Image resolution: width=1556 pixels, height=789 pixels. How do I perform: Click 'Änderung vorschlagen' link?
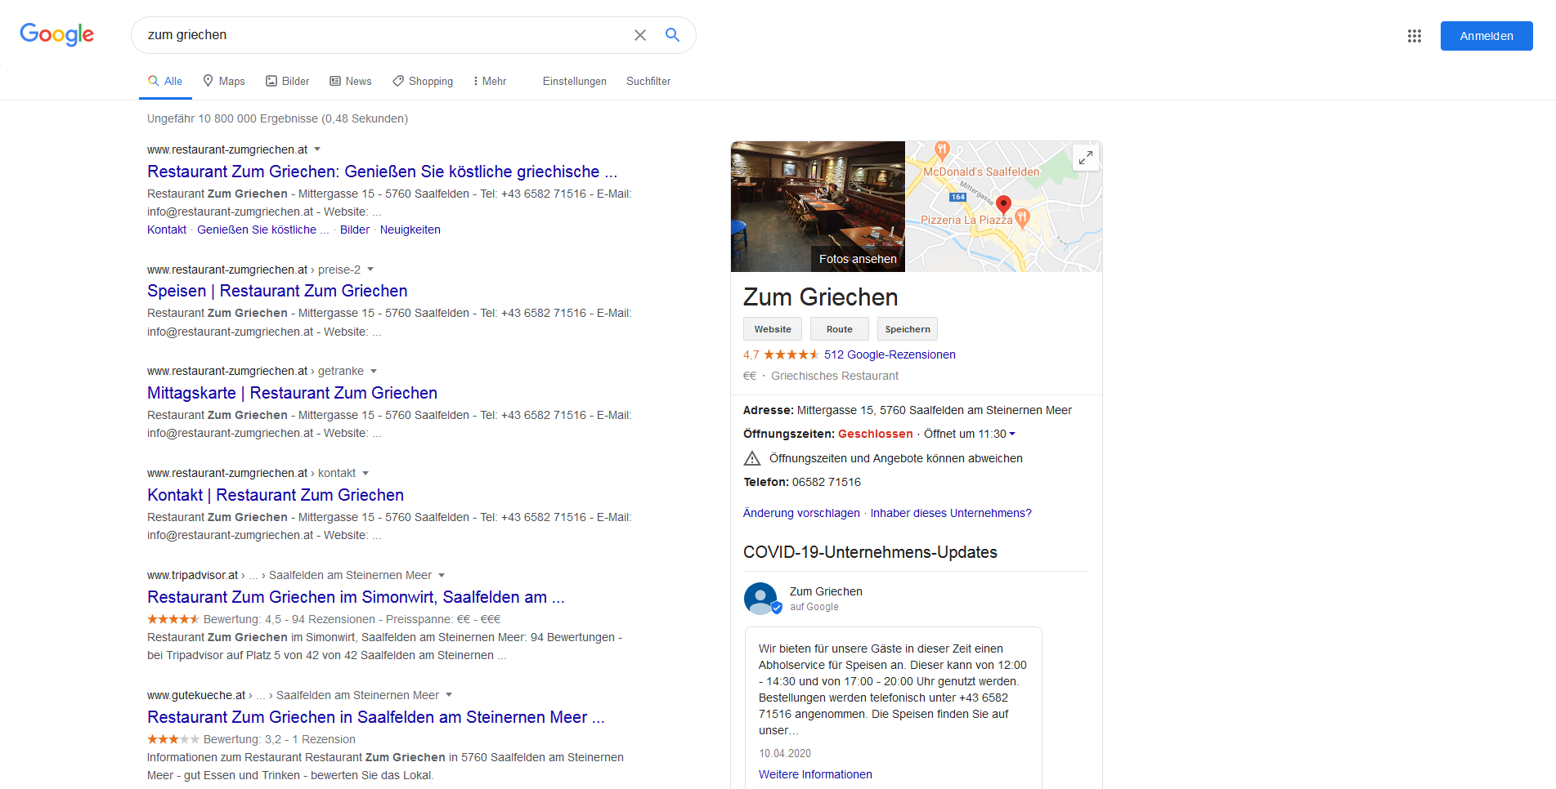tap(801, 513)
